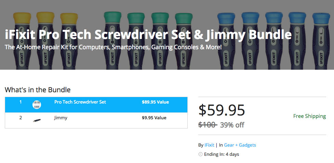Screen dimensions: 334x163
Task: Select the Jimmy item name in bundle
Action: [61, 118]
